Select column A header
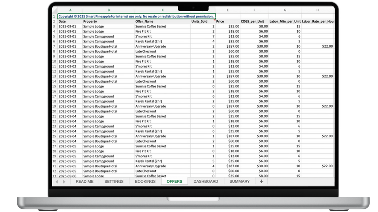This screenshot has width=378, height=212. [70, 10]
